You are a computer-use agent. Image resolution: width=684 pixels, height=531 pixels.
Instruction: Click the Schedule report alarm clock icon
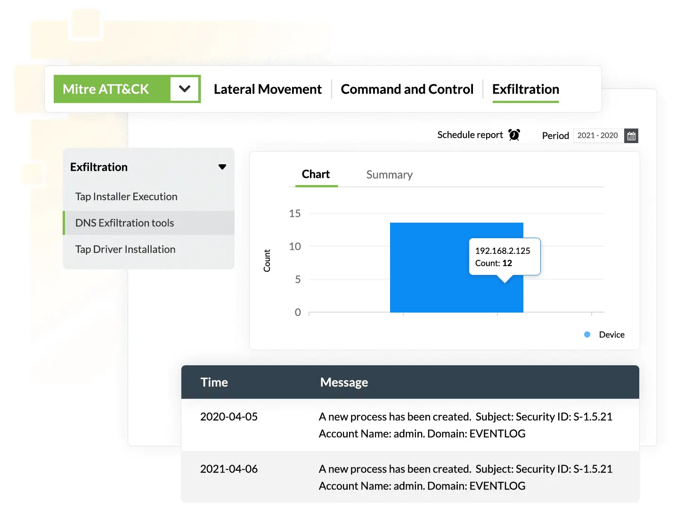pos(514,135)
